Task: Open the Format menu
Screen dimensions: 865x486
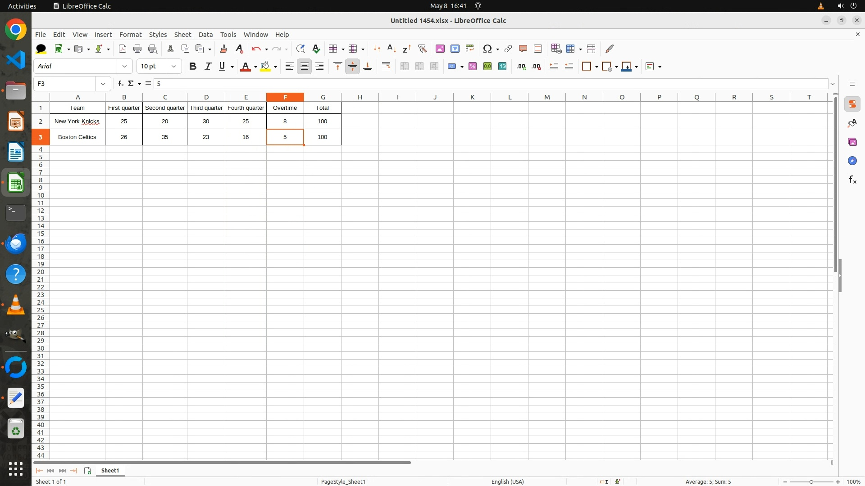Action: [130, 35]
